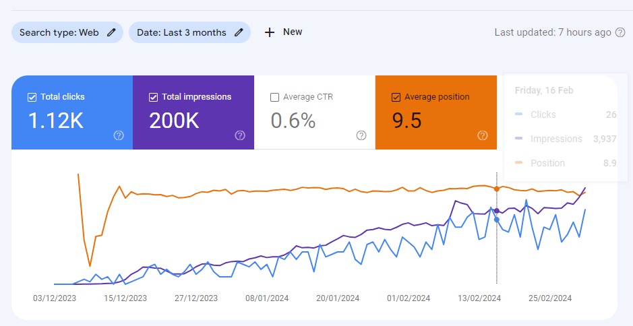Uncheck the Total impressions checkbox
The image size is (633, 326).
[x=153, y=97]
